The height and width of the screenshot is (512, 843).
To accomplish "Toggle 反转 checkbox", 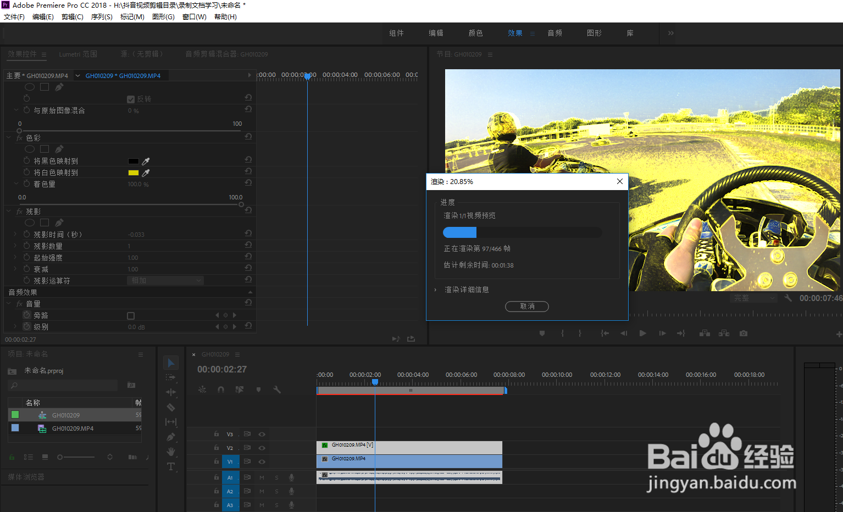I will point(131,99).
